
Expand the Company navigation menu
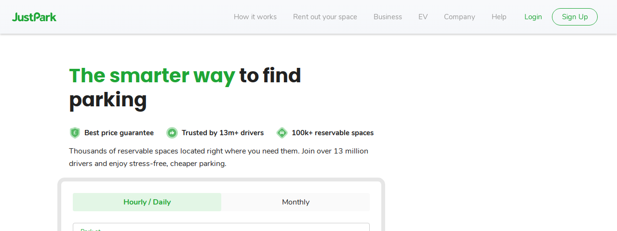(x=459, y=17)
